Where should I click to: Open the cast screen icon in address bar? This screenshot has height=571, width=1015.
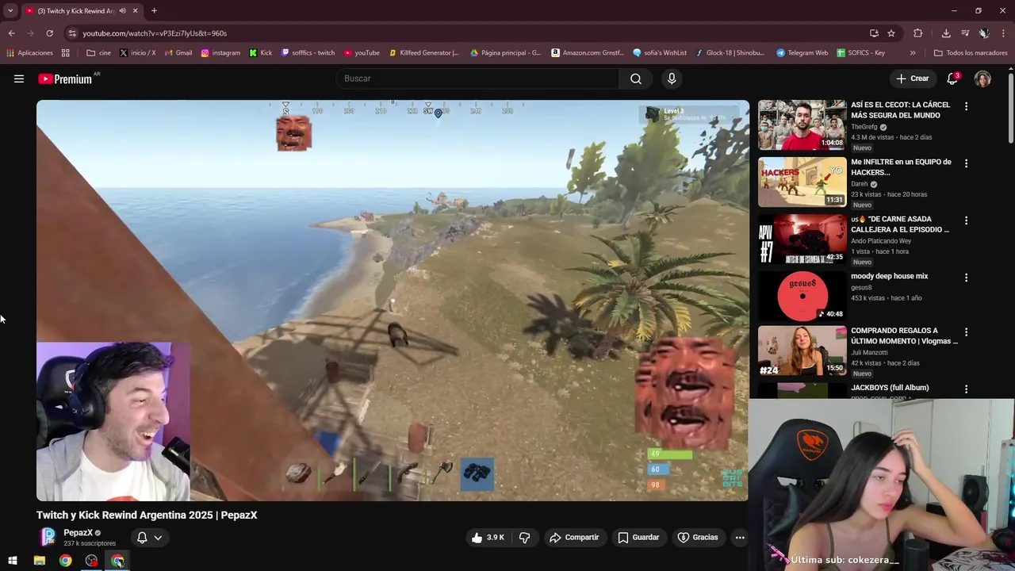874,33
